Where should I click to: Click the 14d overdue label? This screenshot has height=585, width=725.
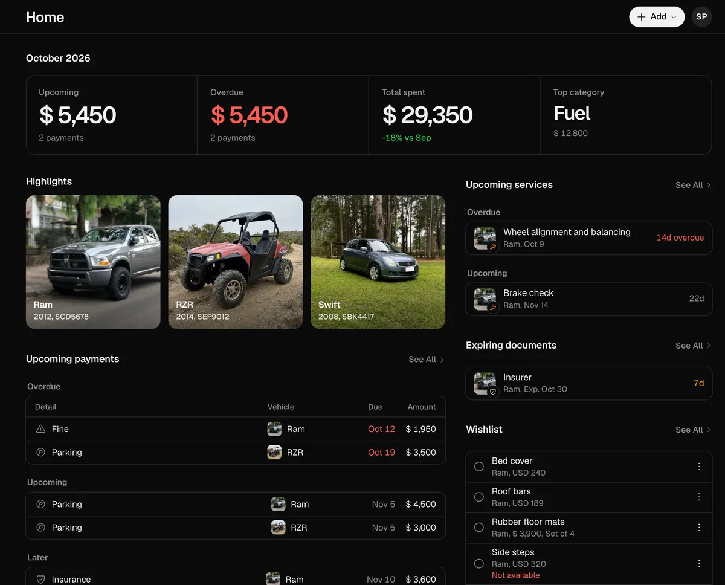coord(680,238)
